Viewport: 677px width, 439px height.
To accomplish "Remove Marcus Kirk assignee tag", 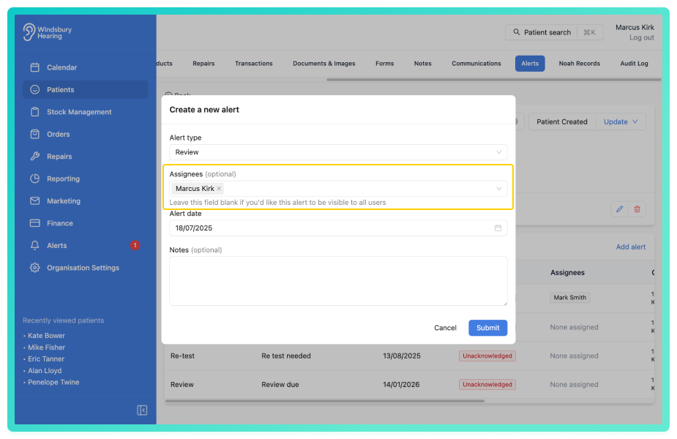I will [219, 189].
